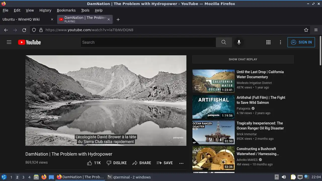Click Until the Last Drop thumbnail
Viewport: 322px width, 181px height.
[x=214, y=81]
